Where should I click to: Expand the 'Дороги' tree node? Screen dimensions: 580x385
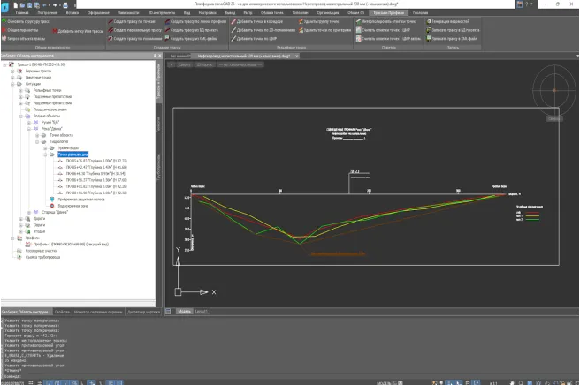[x=20, y=218]
